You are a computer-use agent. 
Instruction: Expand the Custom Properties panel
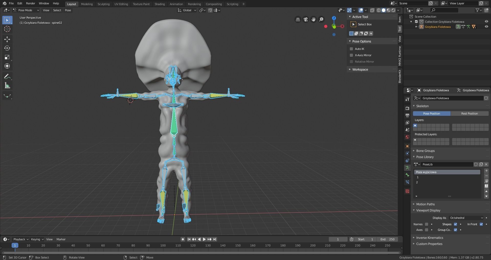coord(429,244)
